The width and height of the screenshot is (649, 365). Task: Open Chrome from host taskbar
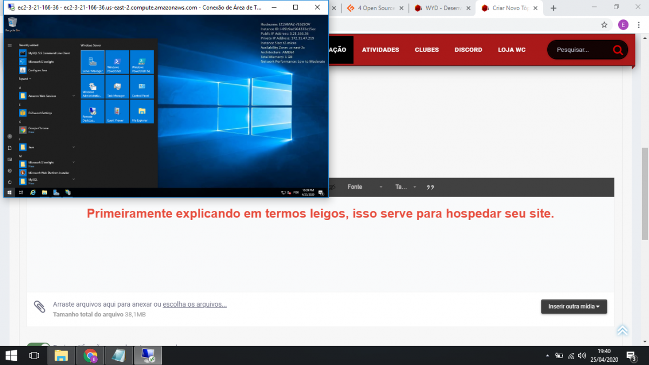(x=90, y=355)
